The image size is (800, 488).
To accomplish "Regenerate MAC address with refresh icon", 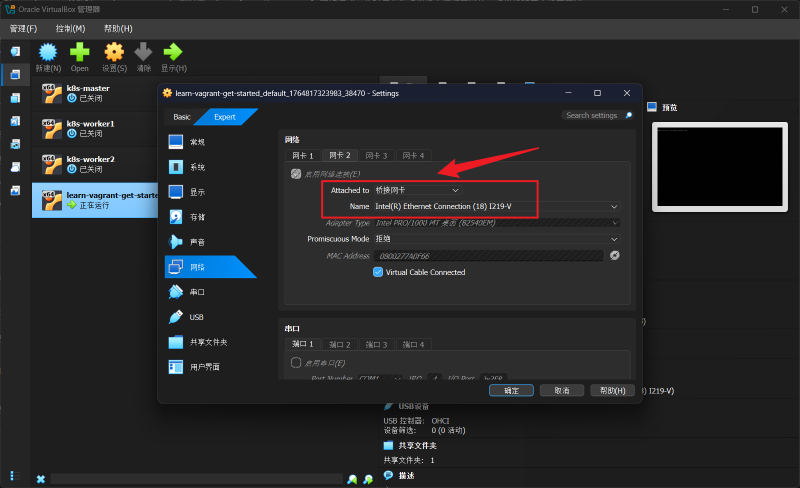I will (615, 255).
